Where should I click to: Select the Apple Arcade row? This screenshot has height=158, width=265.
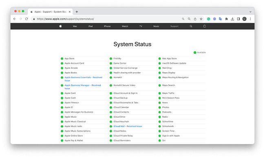pos(84,68)
